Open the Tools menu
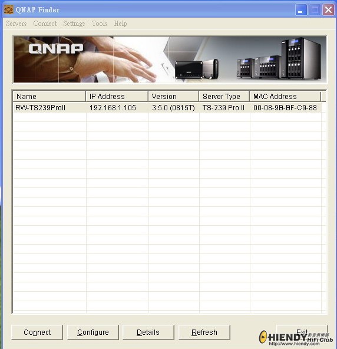Viewport: 337px width, 349px height. coord(100,24)
